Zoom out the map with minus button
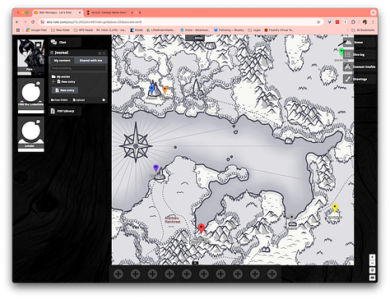Viewport: 390px width, 299px height. point(372,264)
